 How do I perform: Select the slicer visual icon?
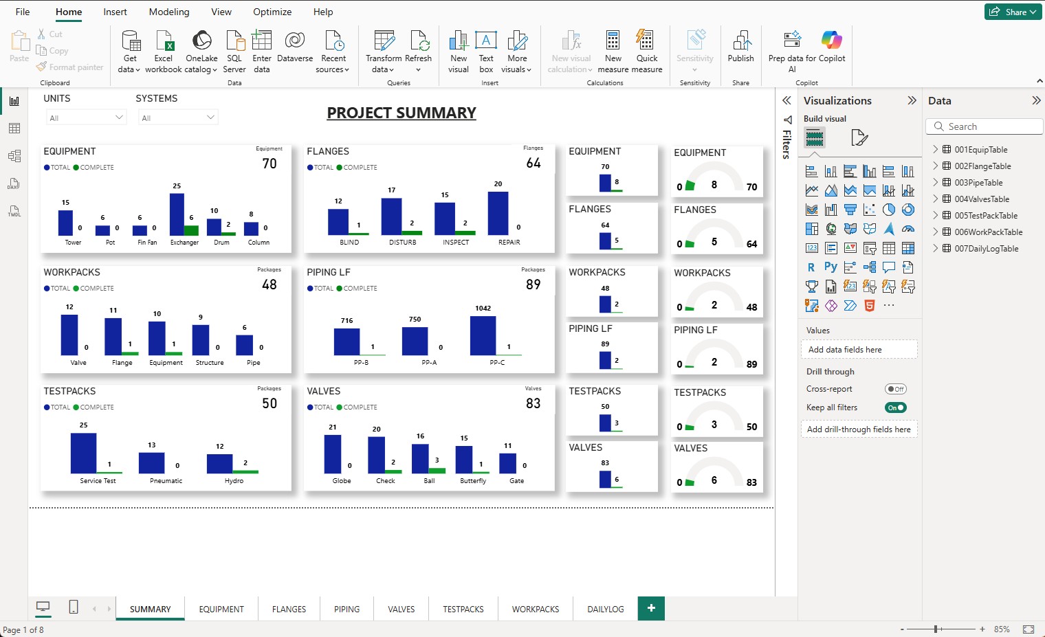pyautogui.click(x=870, y=248)
